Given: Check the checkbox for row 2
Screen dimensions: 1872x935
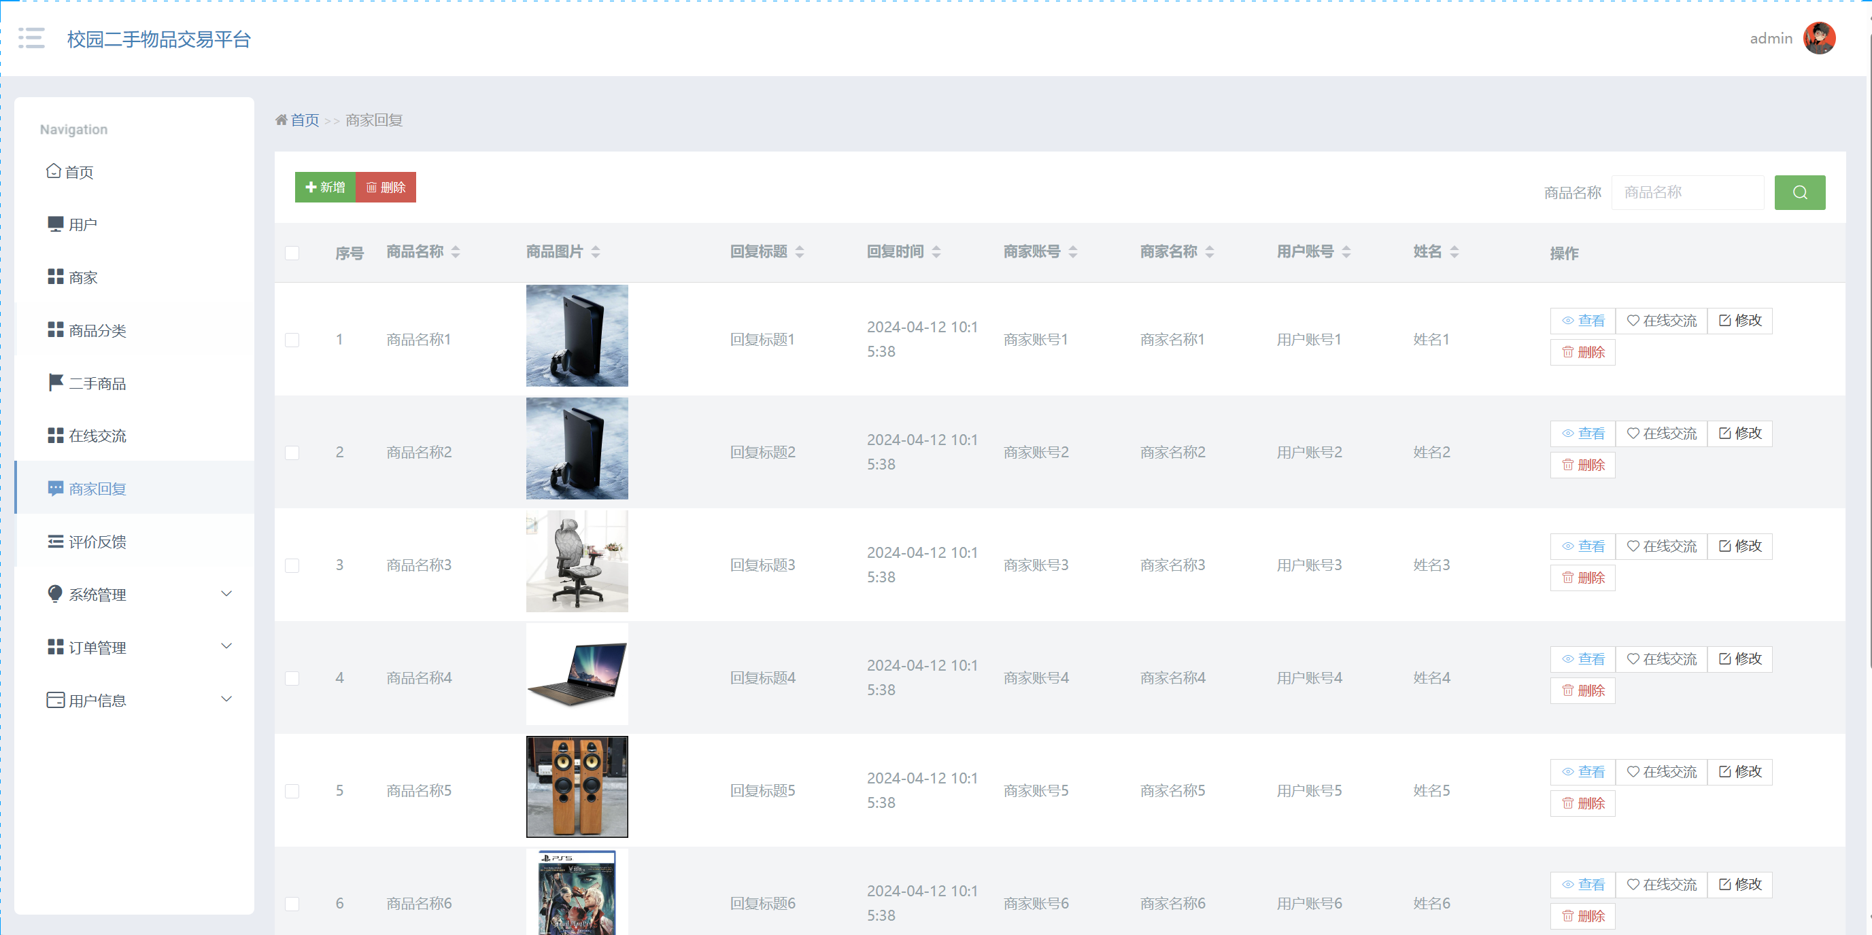Looking at the screenshot, I should [x=292, y=453].
